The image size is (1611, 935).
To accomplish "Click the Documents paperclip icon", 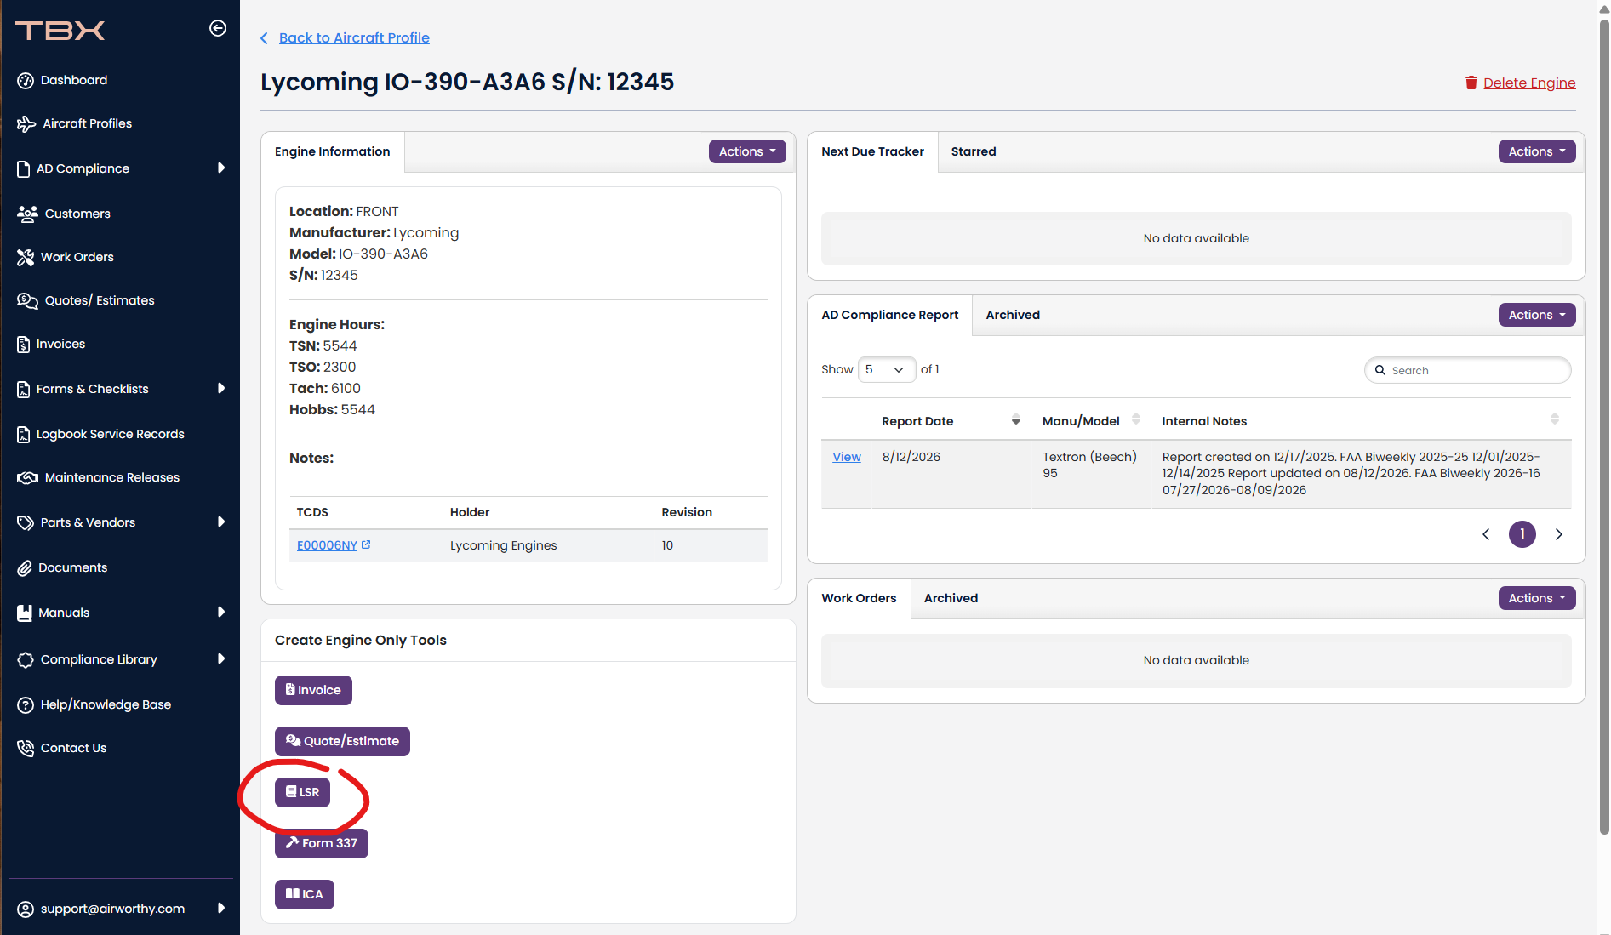I will (25, 568).
